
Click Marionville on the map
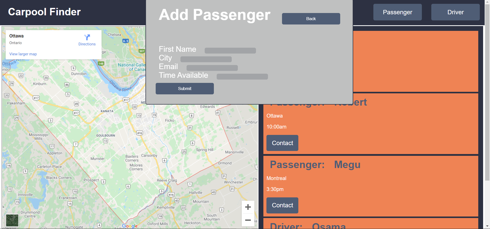point(234,152)
